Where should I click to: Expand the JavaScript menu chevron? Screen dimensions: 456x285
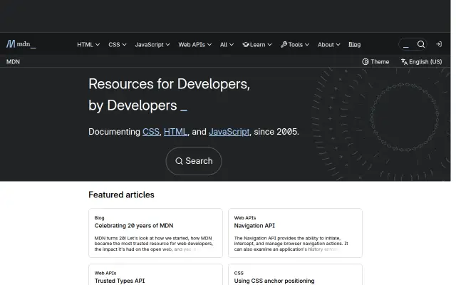pos(167,44)
